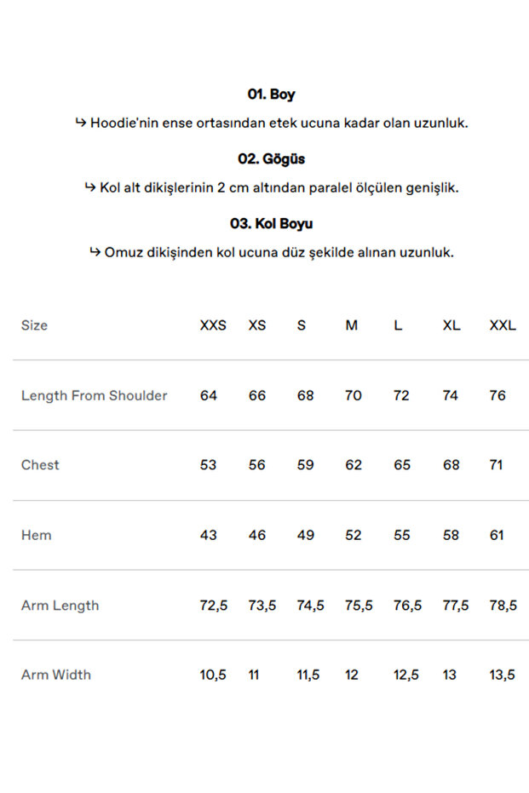Click the Chest value 62 for size M

point(354,465)
